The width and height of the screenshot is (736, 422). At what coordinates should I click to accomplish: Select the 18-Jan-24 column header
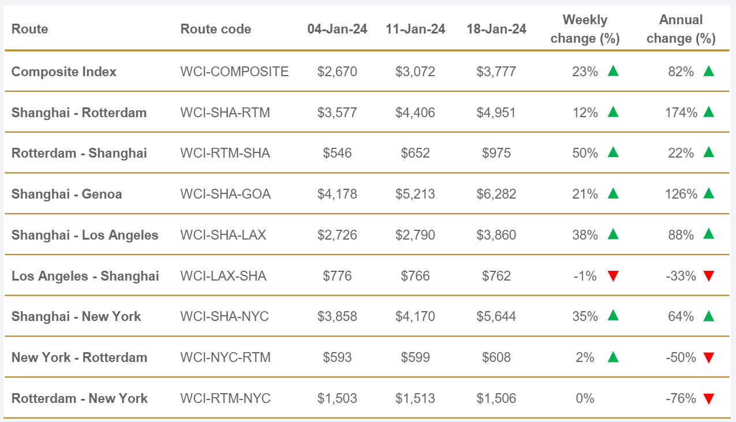[496, 29]
